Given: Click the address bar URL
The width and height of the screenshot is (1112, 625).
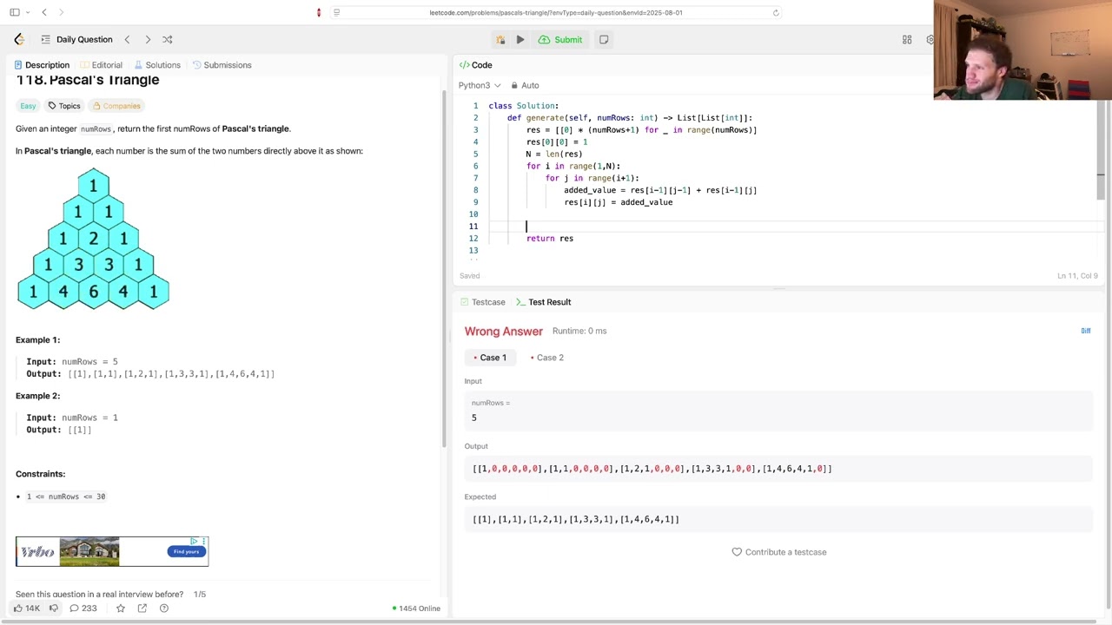Looking at the screenshot, I should (x=556, y=12).
